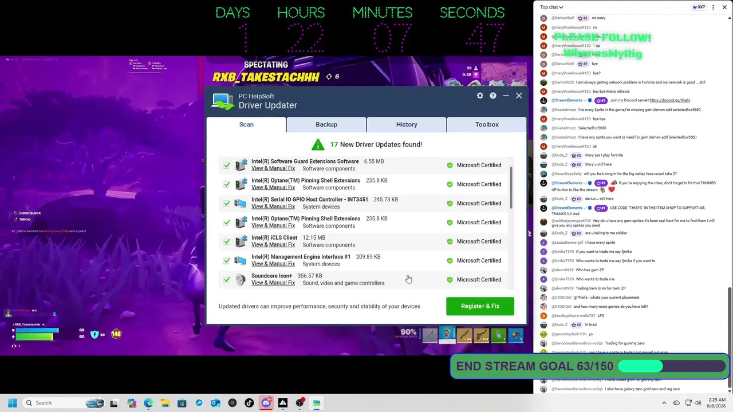Open Microsoft Store from taskbar
The width and height of the screenshot is (733, 412).
[x=182, y=403]
